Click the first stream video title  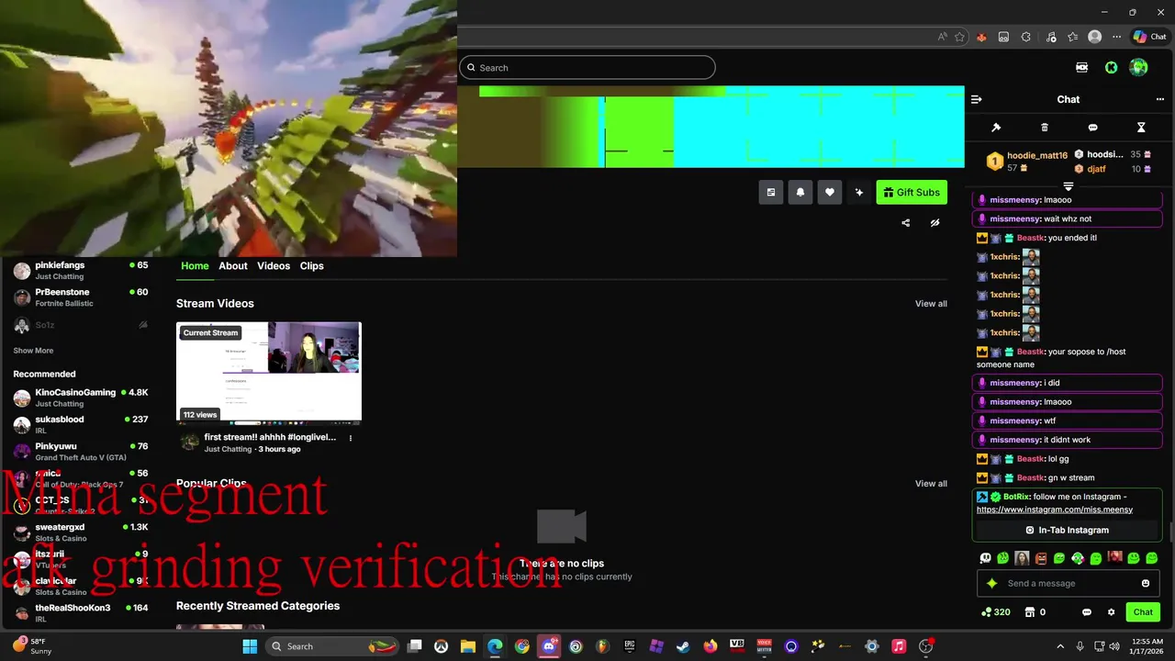pyautogui.click(x=270, y=438)
